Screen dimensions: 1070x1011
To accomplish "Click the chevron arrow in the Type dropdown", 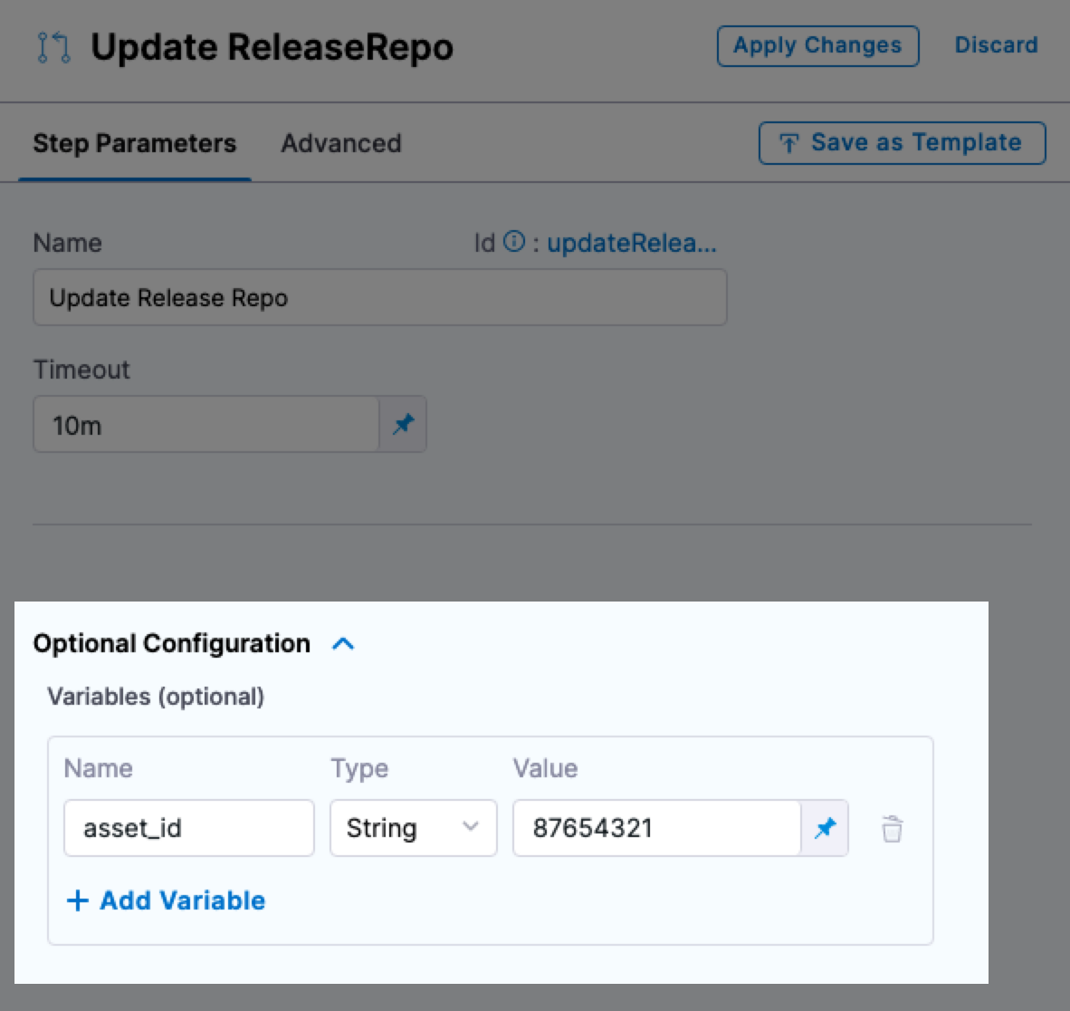I will 470,826.
